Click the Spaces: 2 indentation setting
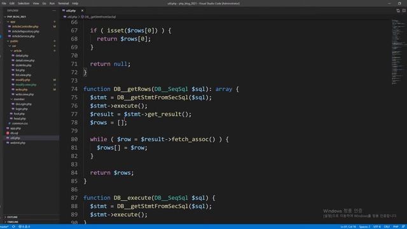This screenshot has height=229, width=407. (364, 226)
